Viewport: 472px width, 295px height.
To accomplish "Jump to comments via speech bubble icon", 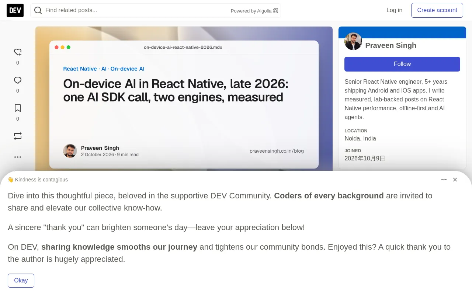I will point(18,80).
